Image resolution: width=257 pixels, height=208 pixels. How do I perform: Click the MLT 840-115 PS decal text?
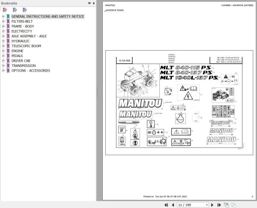click(185, 67)
